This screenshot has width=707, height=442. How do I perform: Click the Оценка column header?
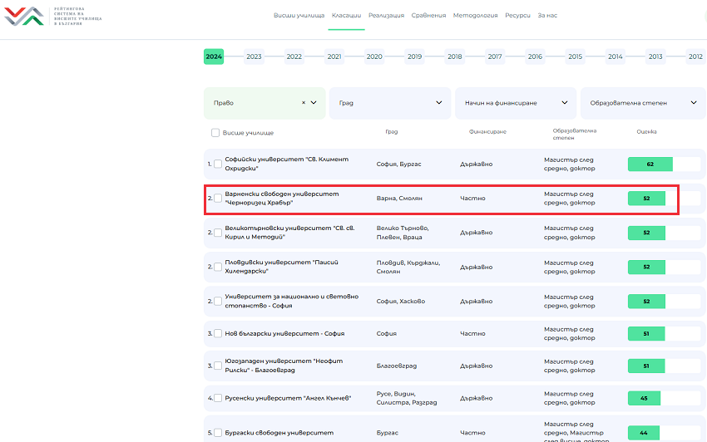(x=646, y=131)
